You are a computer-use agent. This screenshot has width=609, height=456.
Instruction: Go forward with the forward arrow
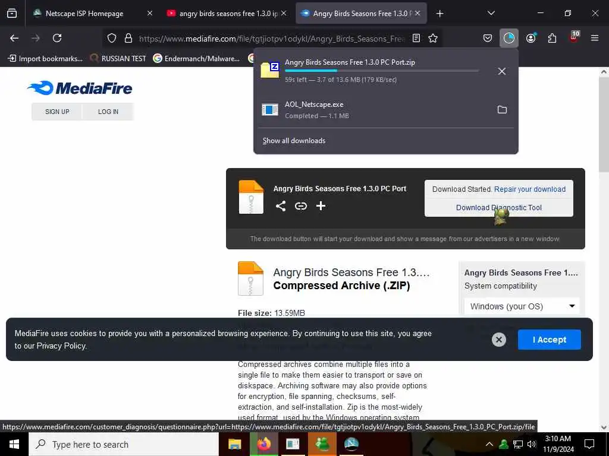click(x=36, y=38)
